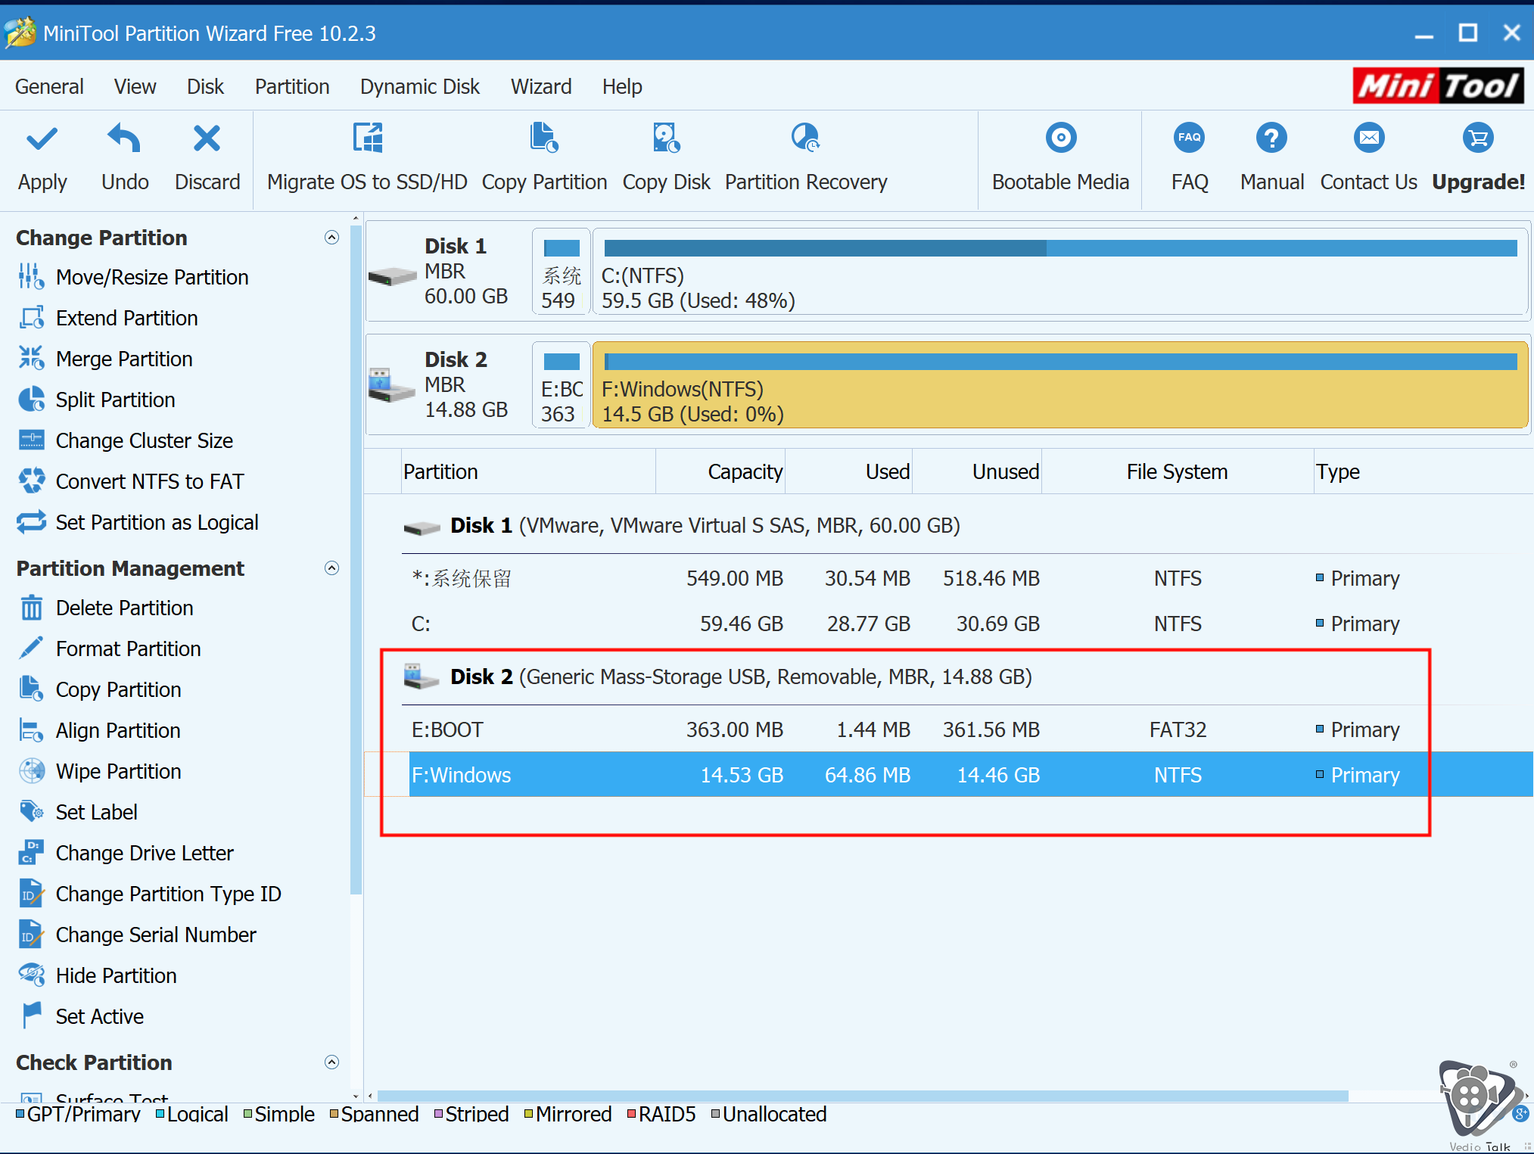The height and width of the screenshot is (1154, 1534).
Task: Select Wipe Partition
Action: click(x=99, y=771)
